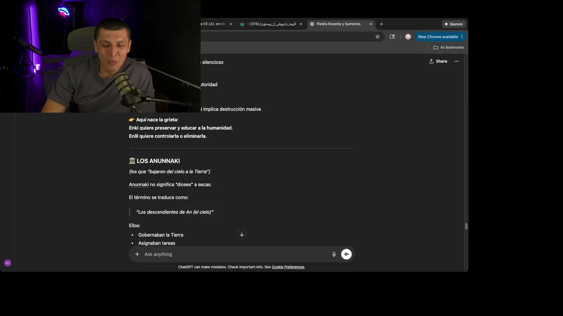Click the Gobernaban la Tierra bullet

[x=161, y=235]
